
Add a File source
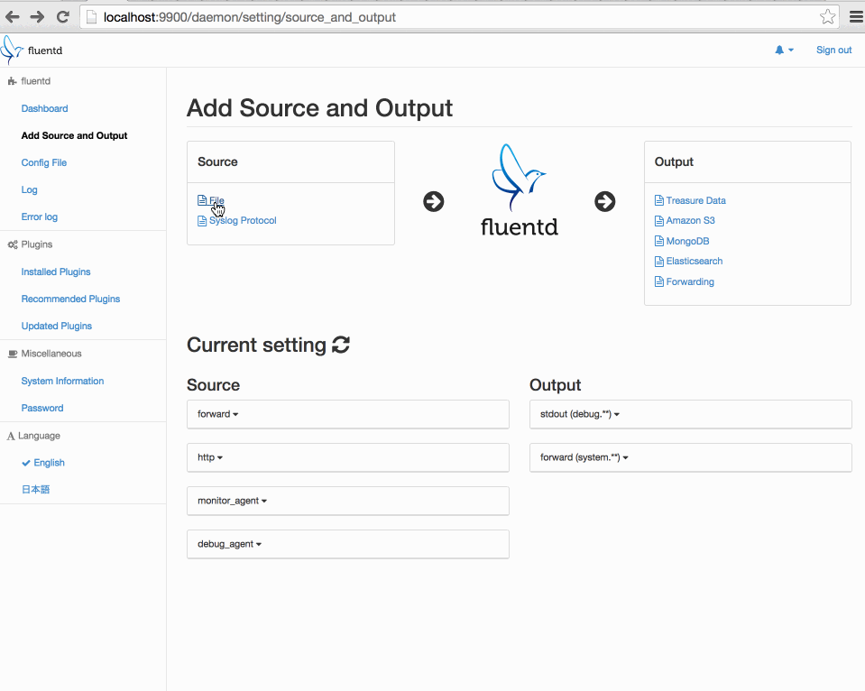click(x=216, y=200)
